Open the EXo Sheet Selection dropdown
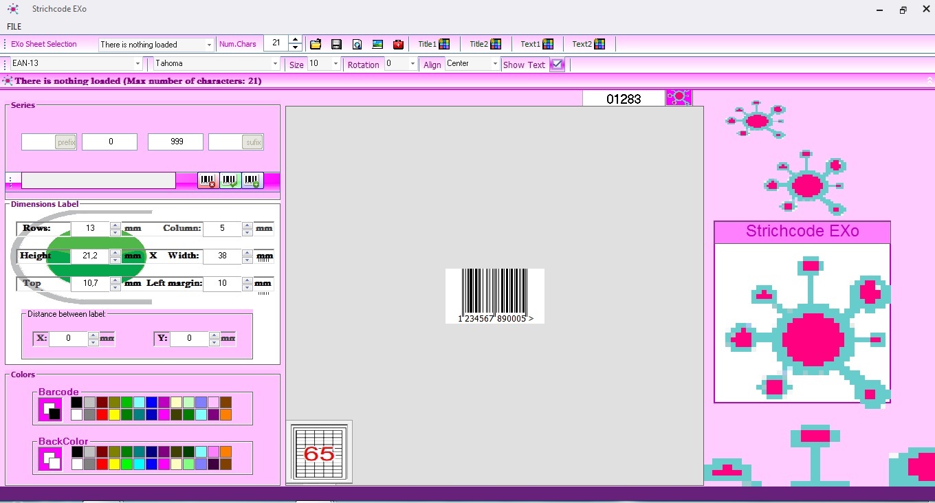The image size is (935, 503). click(x=156, y=45)
